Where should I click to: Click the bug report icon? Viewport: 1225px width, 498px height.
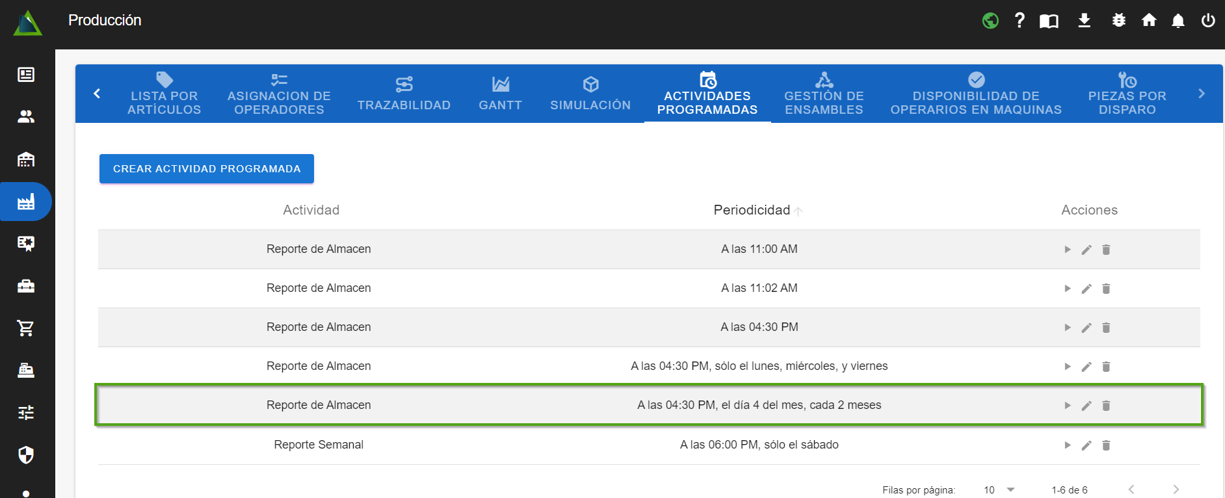[x=1118, y=21]
